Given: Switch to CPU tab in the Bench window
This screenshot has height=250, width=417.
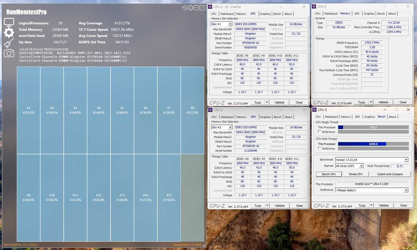Looking at the screenshot, I should click(x=318, y=117).
